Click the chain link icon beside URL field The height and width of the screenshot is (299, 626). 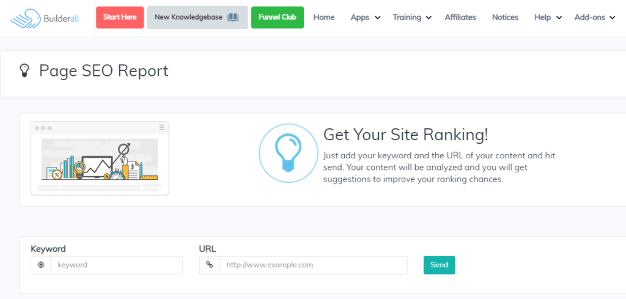point(210,265)
